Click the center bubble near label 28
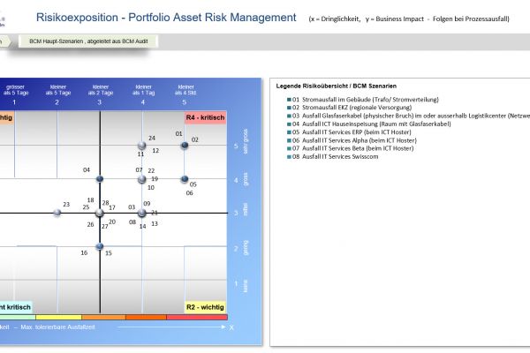 [99, 213]
